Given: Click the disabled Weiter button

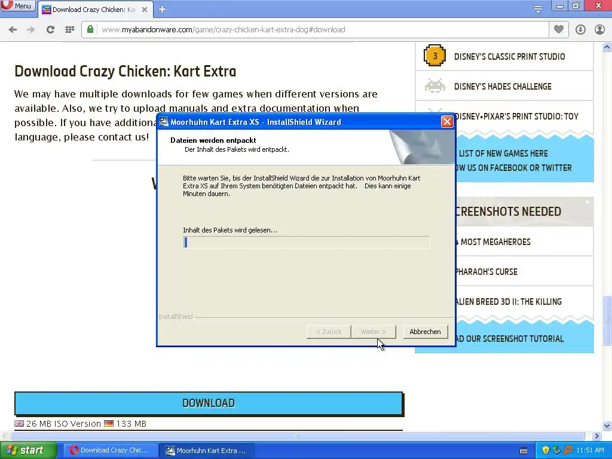Looking at the screenshot, I should tap(374, 332).
